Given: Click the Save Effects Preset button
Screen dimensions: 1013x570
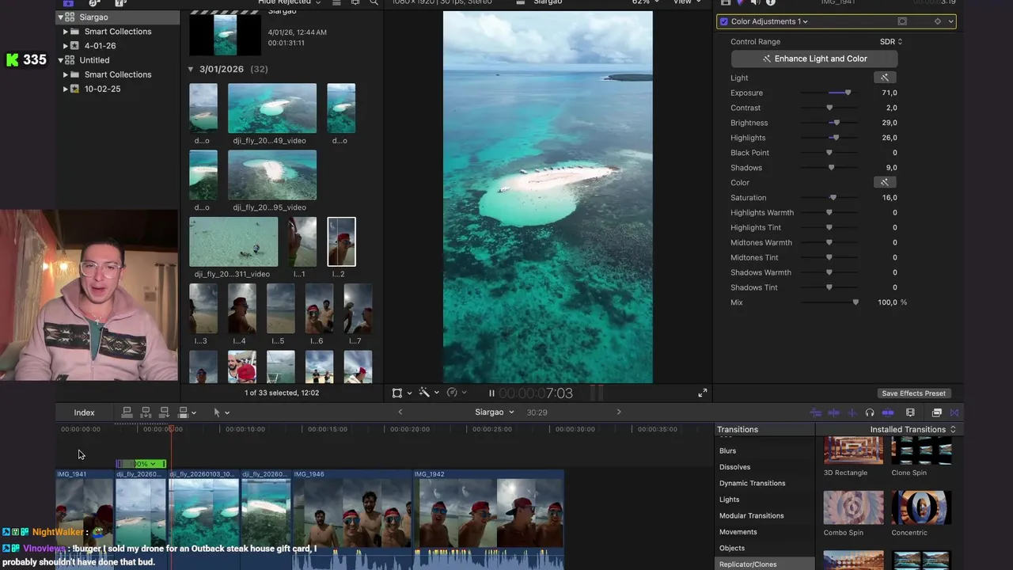Looking at the screenshot, I should [913, 393].
